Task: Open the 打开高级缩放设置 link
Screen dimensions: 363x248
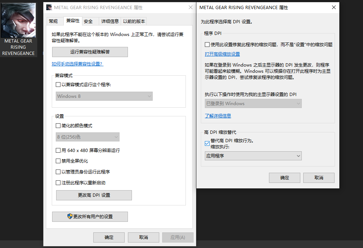Action: [x=222, y=54]
